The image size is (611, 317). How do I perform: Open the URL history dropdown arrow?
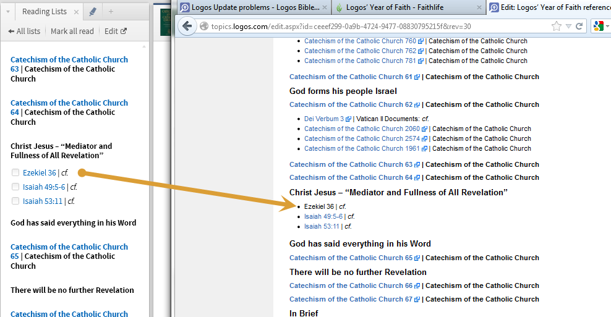568,26
